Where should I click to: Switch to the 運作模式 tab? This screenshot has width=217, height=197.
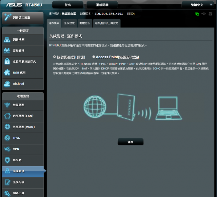click(x=54, y=23)
